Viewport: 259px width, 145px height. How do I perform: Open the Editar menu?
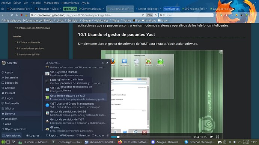point(17,3)
